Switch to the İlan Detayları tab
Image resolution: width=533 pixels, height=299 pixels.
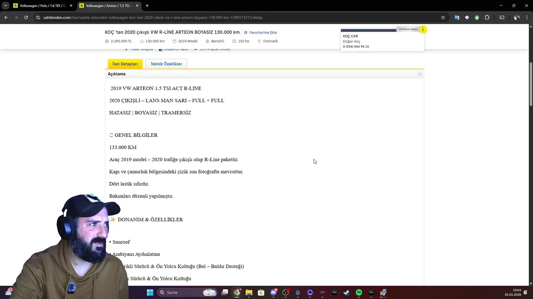[125, 64]
